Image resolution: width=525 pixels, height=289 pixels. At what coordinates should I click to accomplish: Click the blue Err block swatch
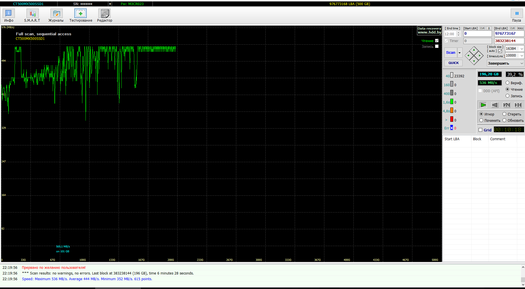point(452,127)
